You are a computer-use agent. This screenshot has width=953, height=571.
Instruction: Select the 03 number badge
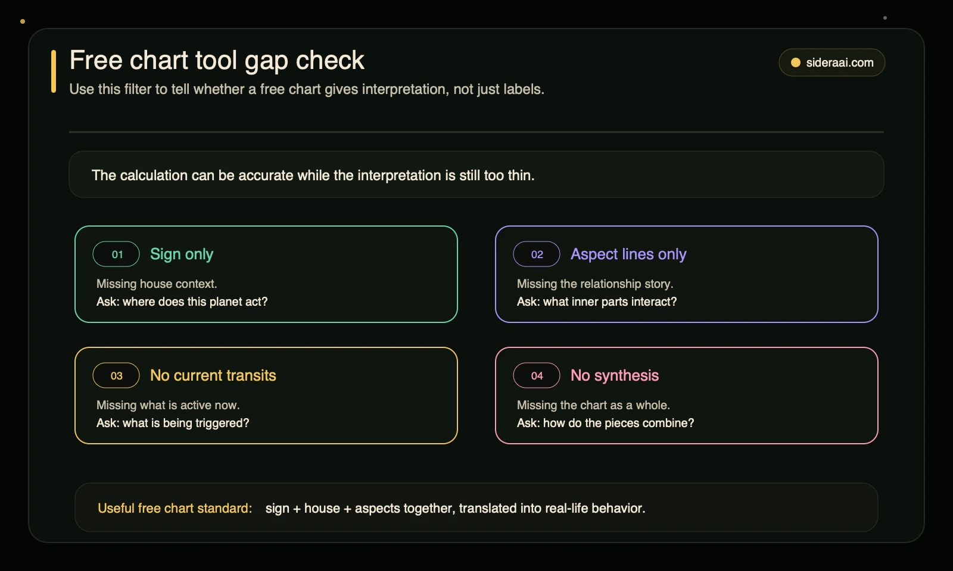[x=116, y=376]
